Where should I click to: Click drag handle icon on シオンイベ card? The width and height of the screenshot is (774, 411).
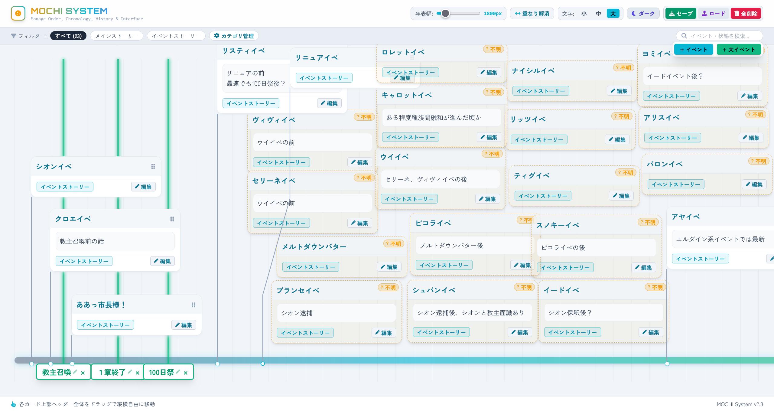click(153, 166)
